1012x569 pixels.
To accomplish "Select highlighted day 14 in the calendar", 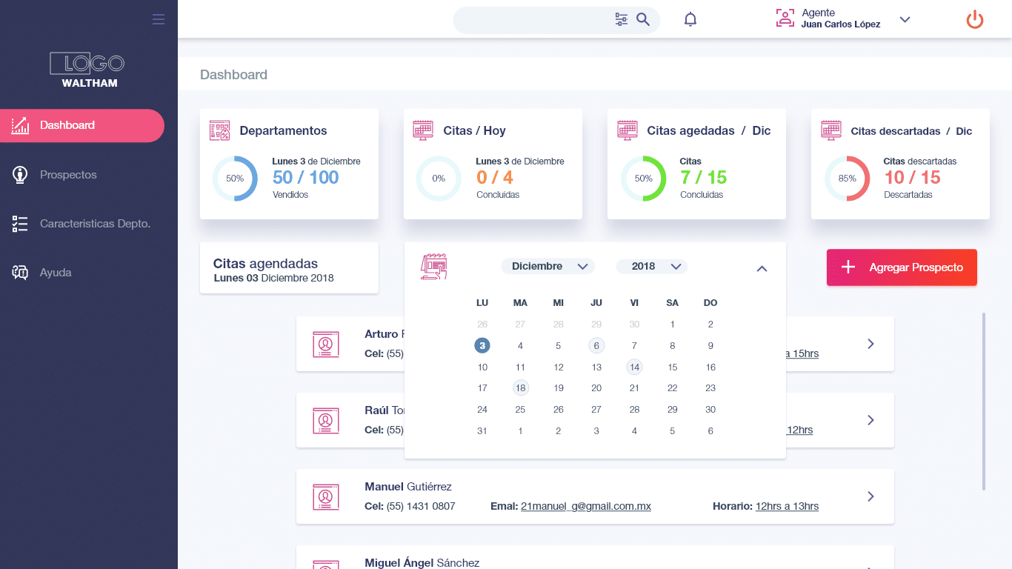I will pos(634,367).
